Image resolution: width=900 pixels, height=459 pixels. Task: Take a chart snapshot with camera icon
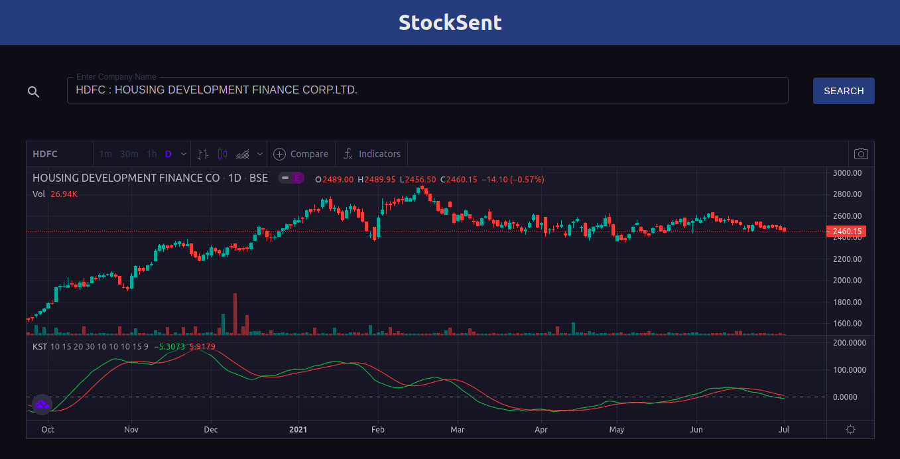[x=861, y=154]
